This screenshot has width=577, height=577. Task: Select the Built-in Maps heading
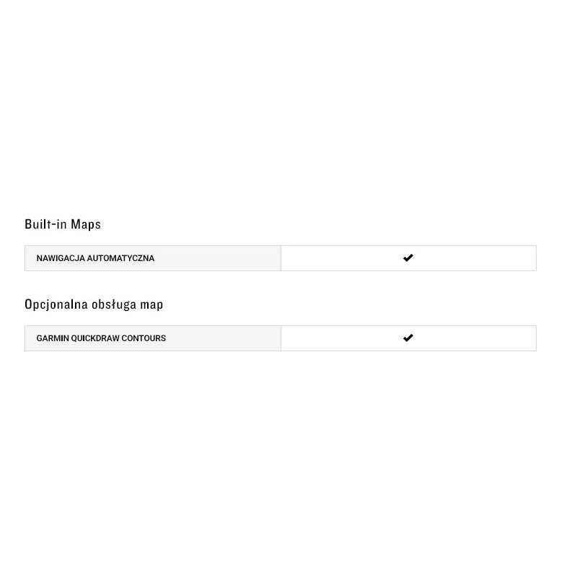[63, 224]
